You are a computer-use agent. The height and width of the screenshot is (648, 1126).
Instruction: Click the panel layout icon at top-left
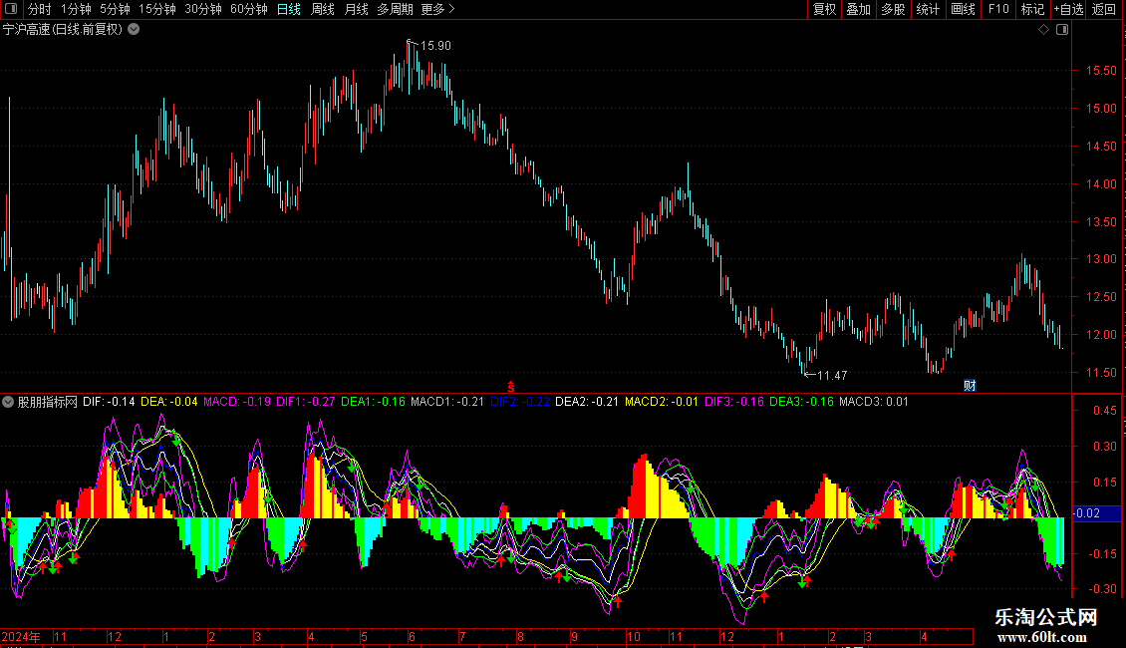pyautogui.click(x=11, y=9)
